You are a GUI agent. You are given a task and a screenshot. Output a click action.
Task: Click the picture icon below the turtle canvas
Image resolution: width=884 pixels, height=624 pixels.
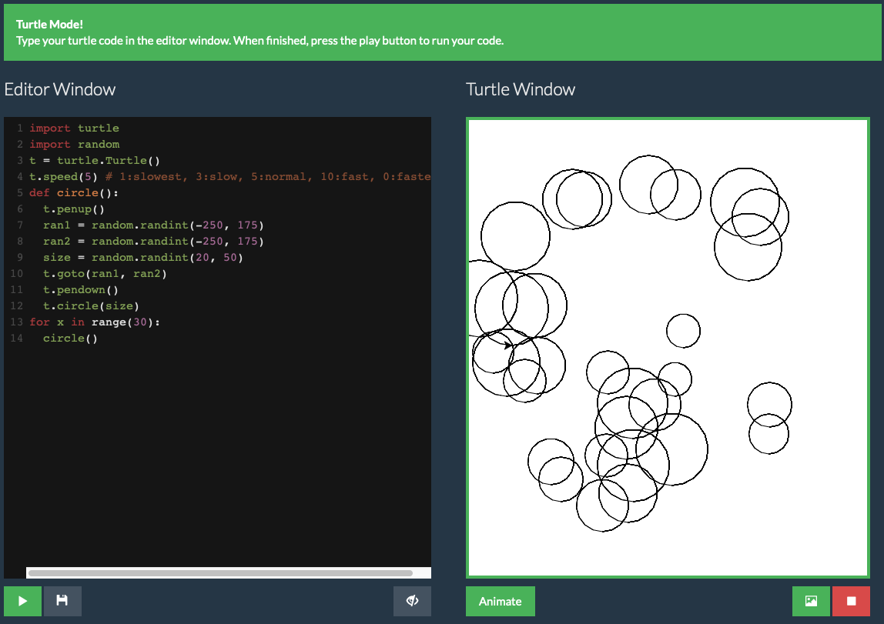(811, 601)
